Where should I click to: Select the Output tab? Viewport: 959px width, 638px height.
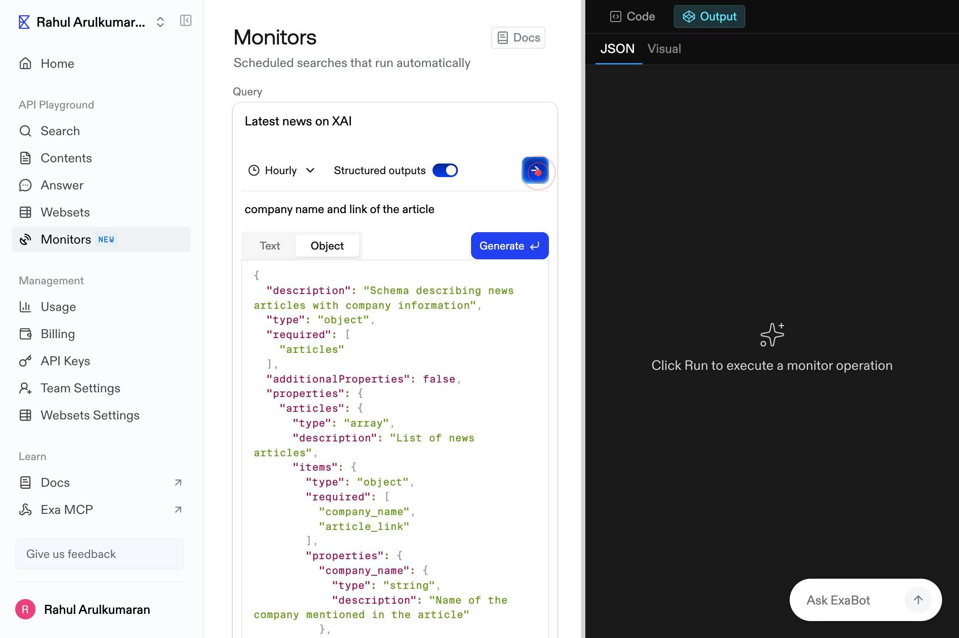click(709, 17)
